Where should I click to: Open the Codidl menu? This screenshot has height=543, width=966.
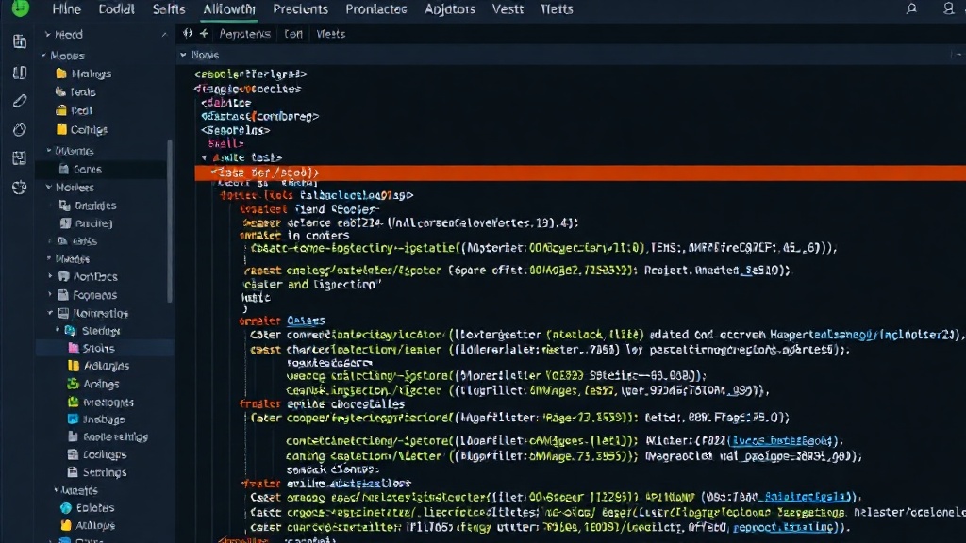116,9
